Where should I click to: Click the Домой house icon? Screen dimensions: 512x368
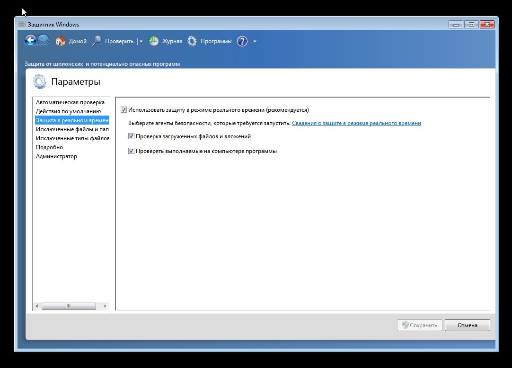[x=61, y=41]
